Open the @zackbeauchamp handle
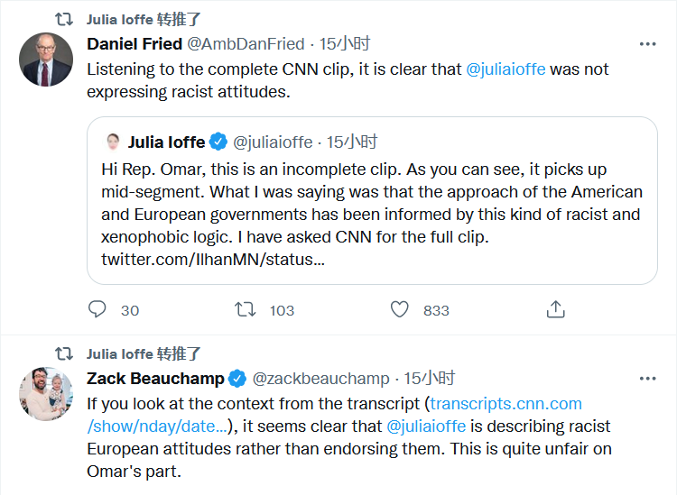 coord(320,379)
